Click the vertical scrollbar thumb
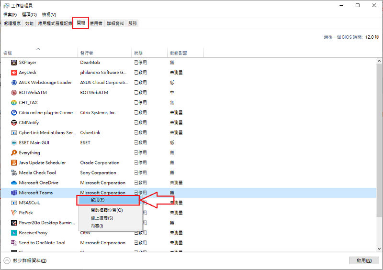 (379, 140)
